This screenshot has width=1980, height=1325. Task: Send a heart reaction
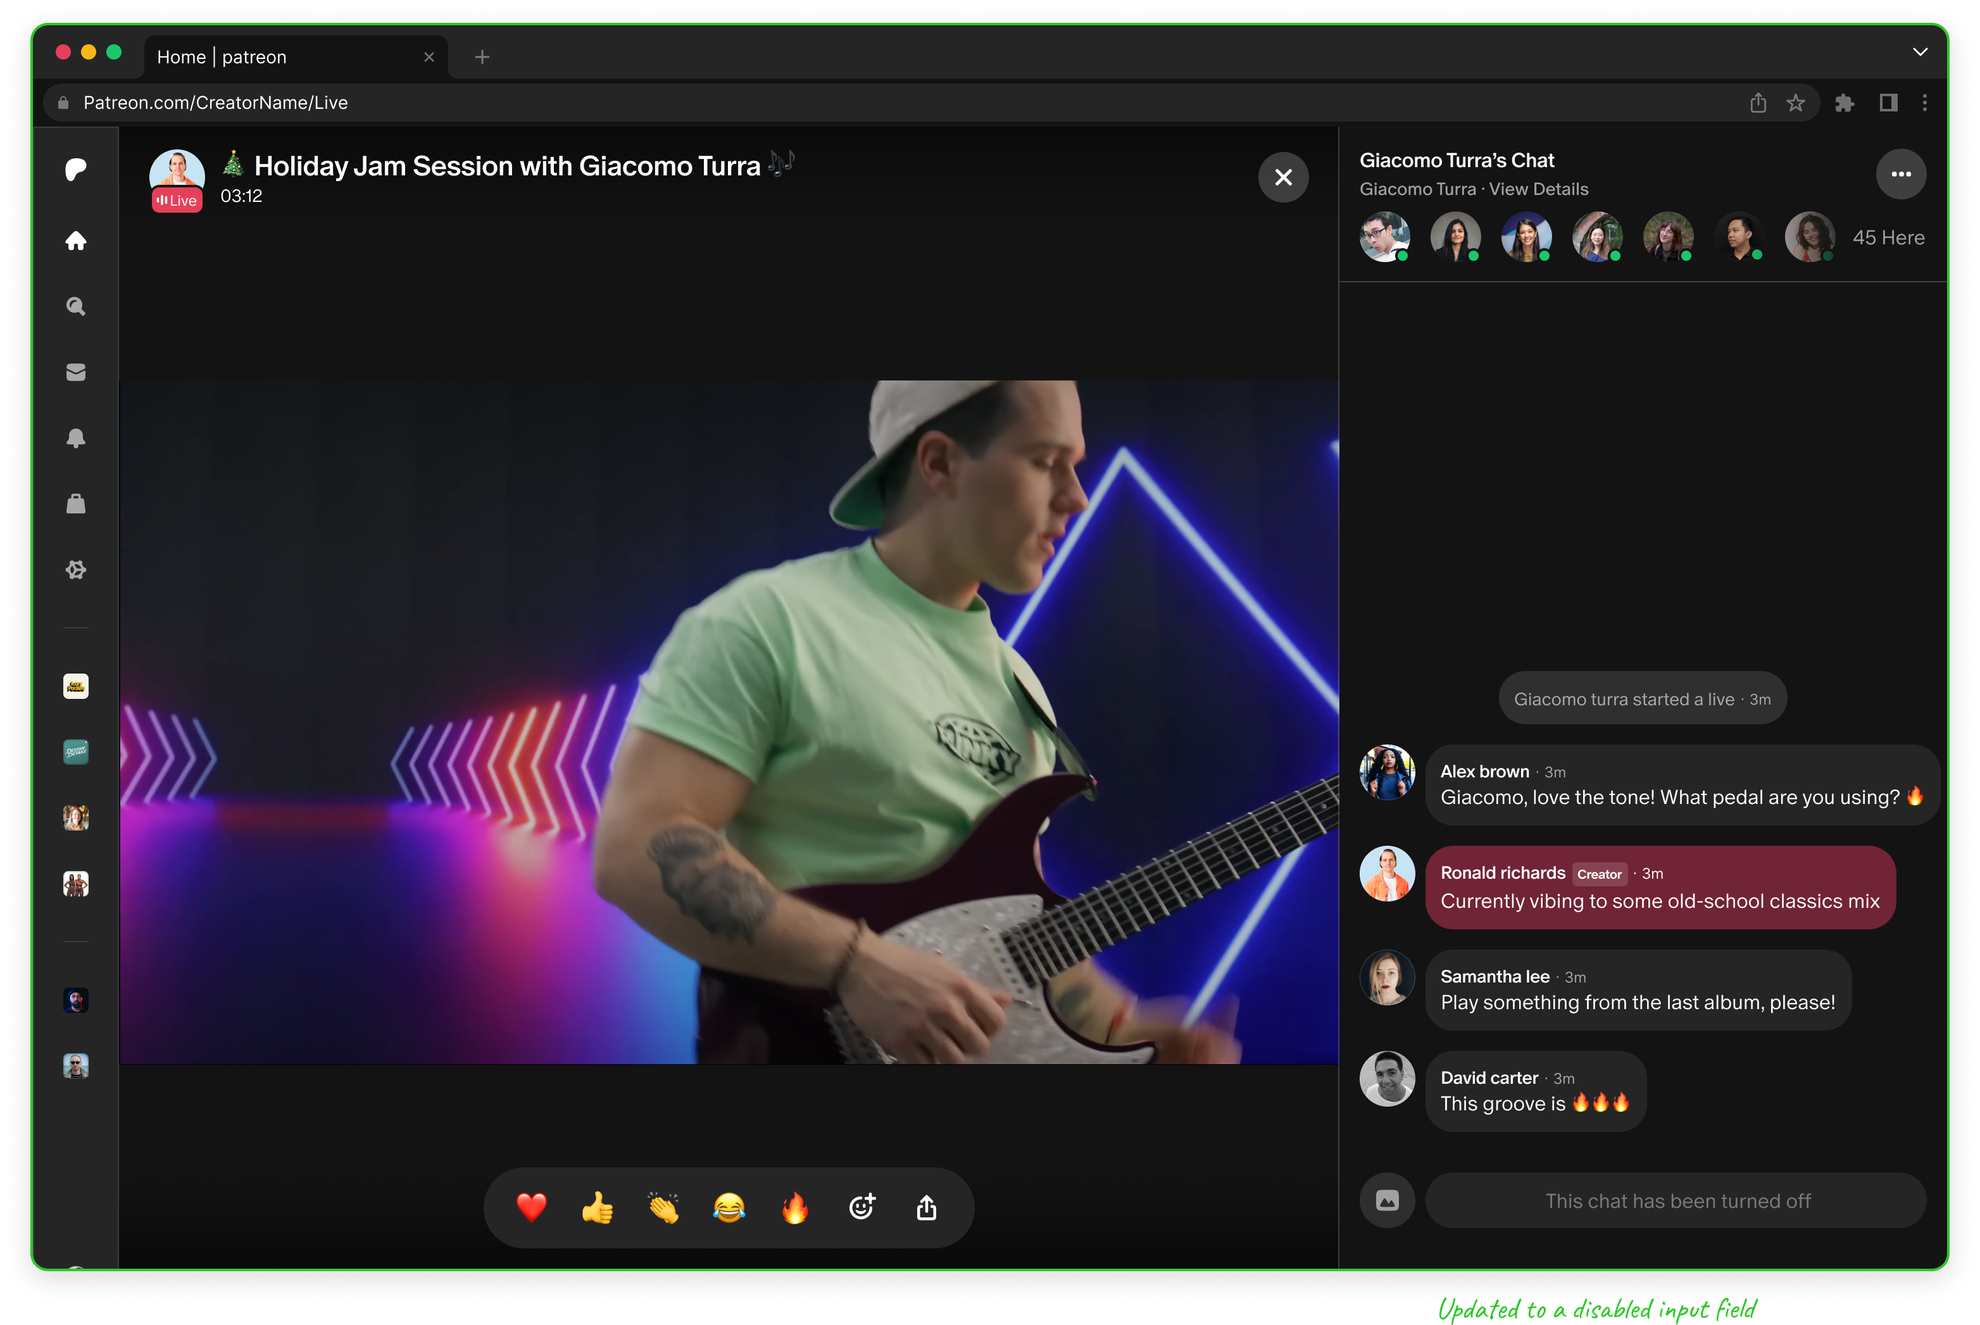pyautogui.click(x=531, y=1207)
